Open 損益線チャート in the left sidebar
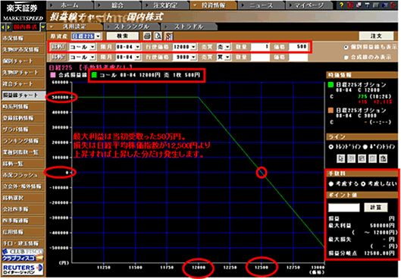 (x=23, y=95)
